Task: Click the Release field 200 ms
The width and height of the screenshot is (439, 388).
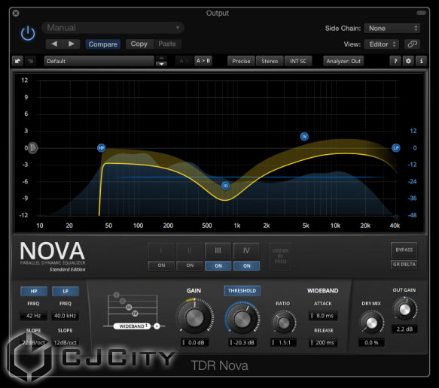Action: click(x=323, y=342)
